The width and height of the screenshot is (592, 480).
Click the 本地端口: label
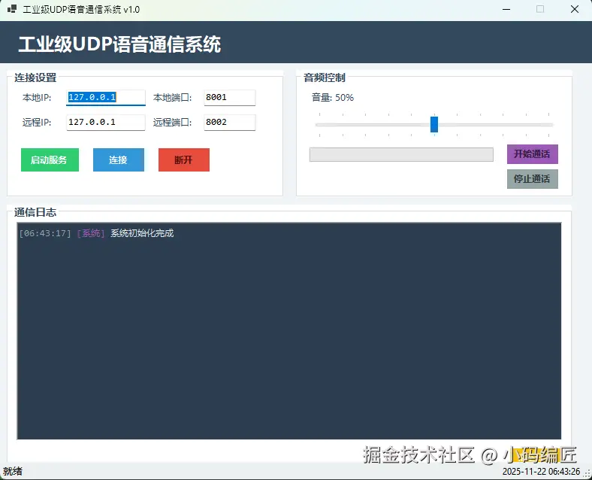coord(172,98)
